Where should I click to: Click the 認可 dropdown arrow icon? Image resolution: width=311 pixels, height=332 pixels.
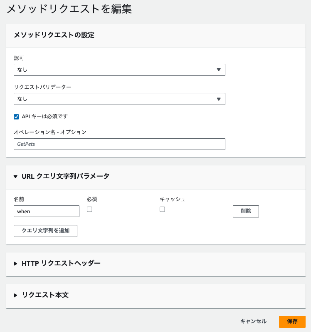pos(219,70)
